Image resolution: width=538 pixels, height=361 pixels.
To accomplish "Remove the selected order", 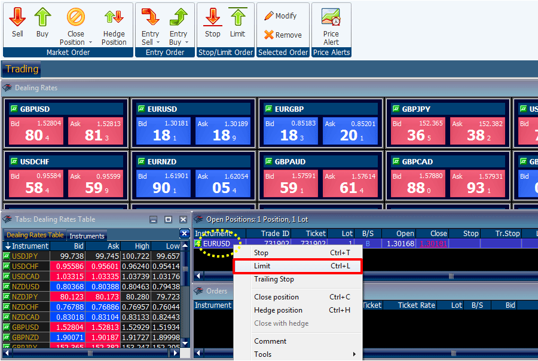I will coord(283,35).
